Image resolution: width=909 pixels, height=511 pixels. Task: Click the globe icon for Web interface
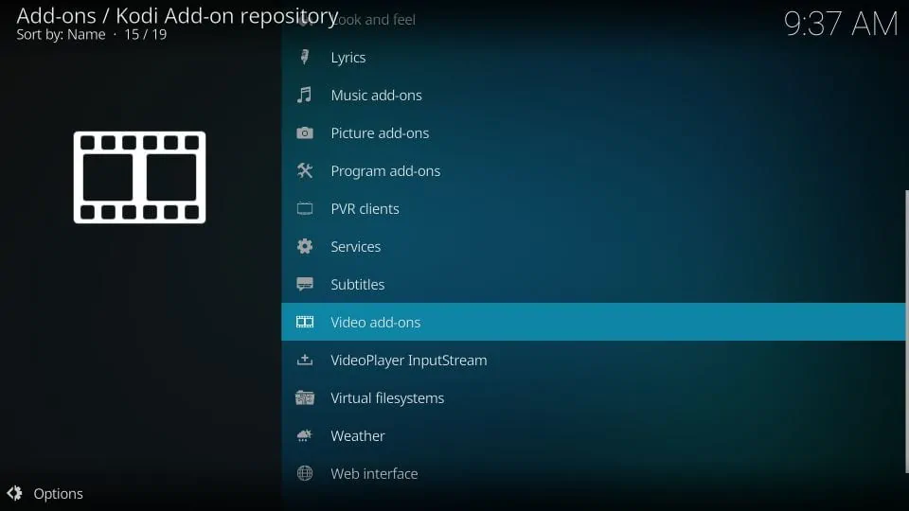coord(304,473)
